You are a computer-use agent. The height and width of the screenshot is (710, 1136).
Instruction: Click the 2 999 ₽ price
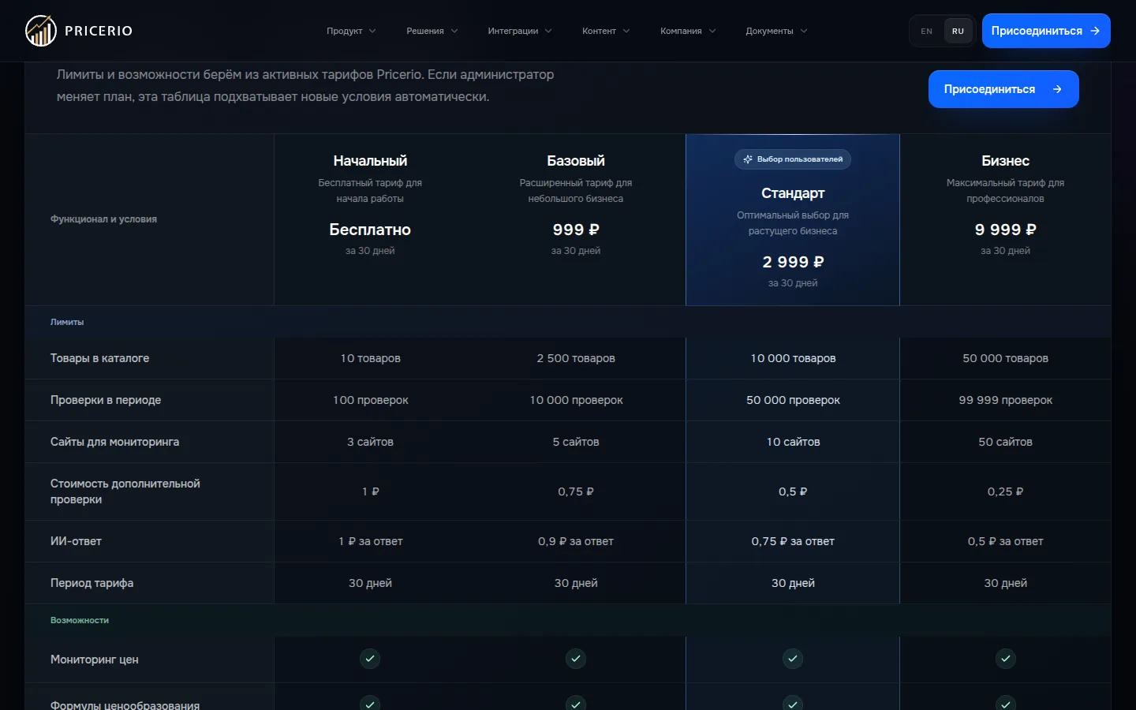click(793, 262)
